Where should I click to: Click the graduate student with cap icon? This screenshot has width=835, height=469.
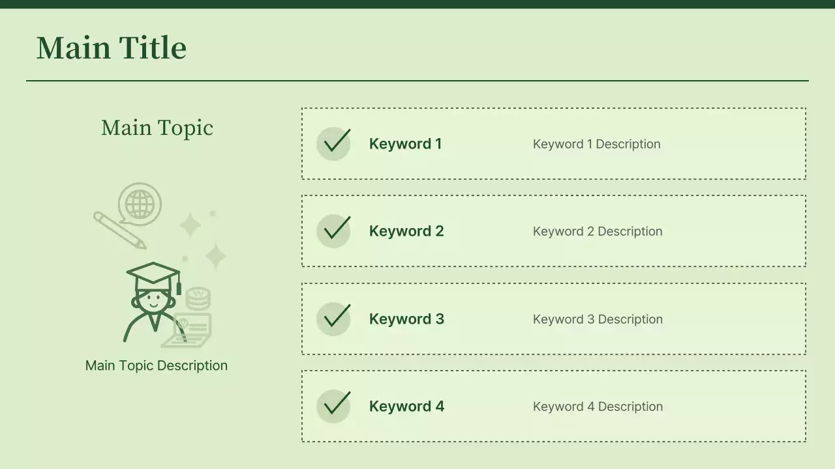click(153, 301)
